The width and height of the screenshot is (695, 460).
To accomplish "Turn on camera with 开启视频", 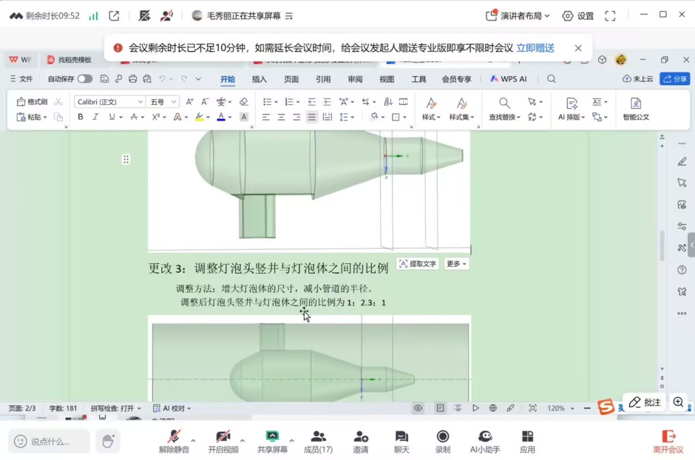I will (x=223, y=441).
